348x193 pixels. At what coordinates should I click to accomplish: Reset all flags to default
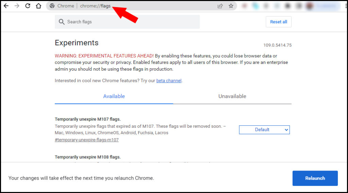tap(279, 22)
